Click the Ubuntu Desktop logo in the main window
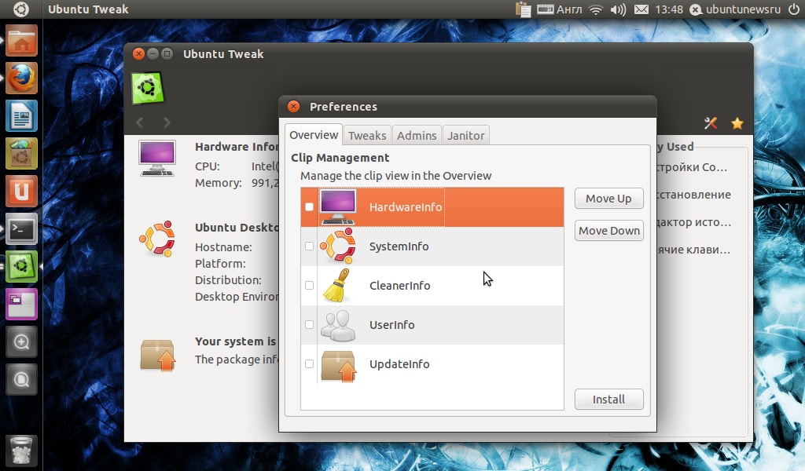The width and height of the screenshot is (805, 471). point(157,239)
